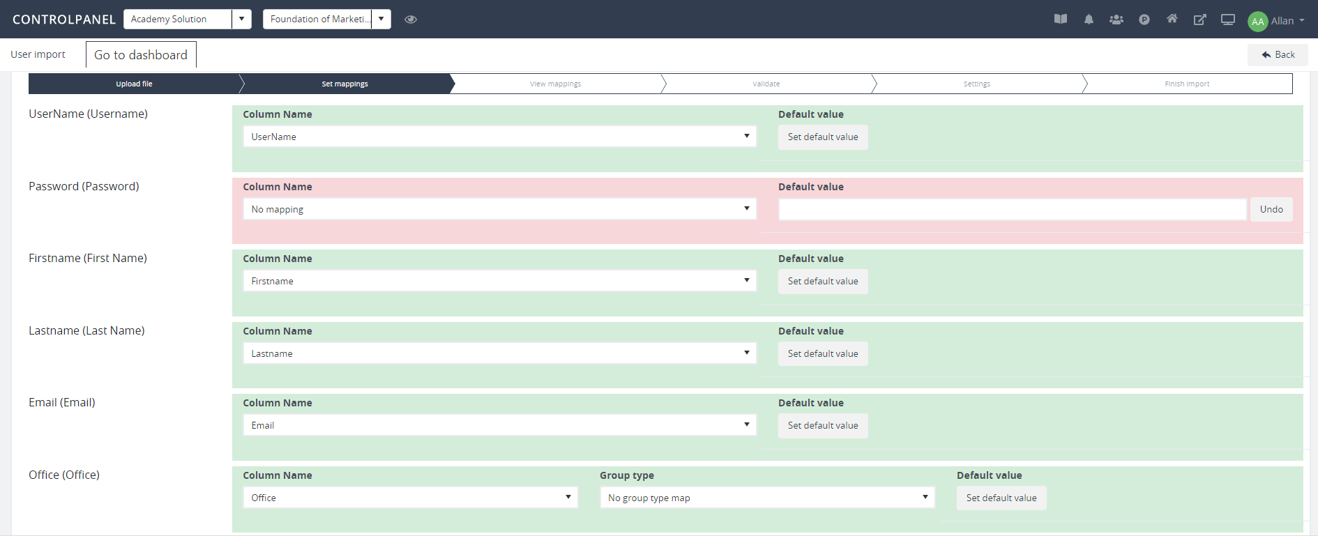
Task: Select the Validate step
Action: point(766,84)
